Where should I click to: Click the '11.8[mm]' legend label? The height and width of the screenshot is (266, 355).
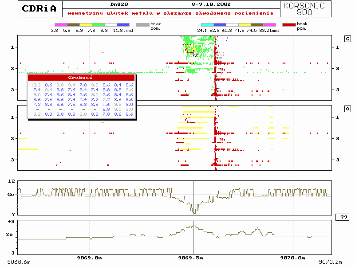(123, 31)
